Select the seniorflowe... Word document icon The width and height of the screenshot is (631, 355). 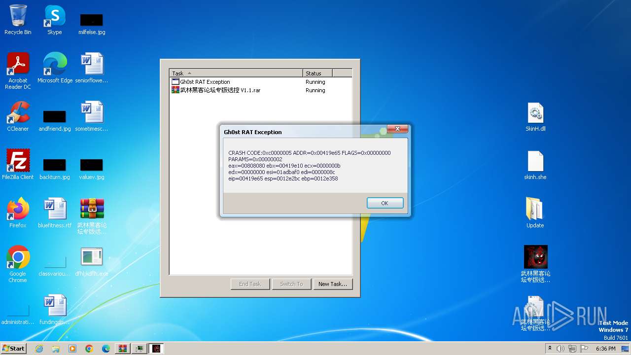pos(92,68)
